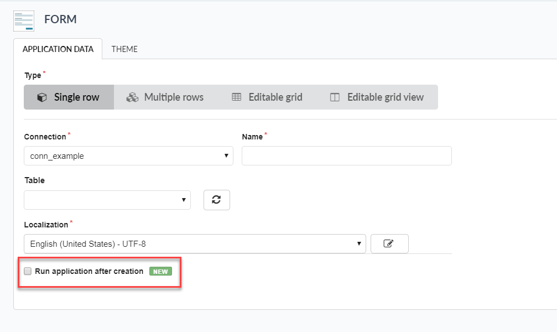Click the green NEW badge
The image size is (557, 332).
160,272
